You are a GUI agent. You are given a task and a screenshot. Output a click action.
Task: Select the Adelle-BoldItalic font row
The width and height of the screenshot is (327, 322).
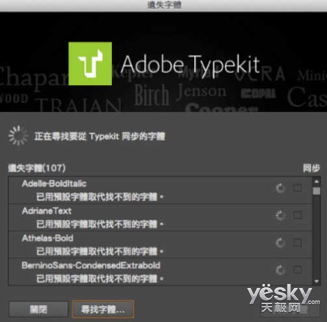point(160,190)
